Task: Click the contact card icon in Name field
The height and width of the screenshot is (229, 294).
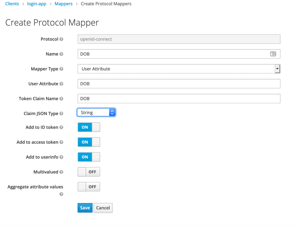Action: tap(273, 54)
